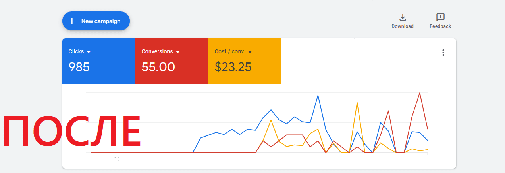Click the "Cost / conv." metric label
The image size is (505, 173).
230,51
